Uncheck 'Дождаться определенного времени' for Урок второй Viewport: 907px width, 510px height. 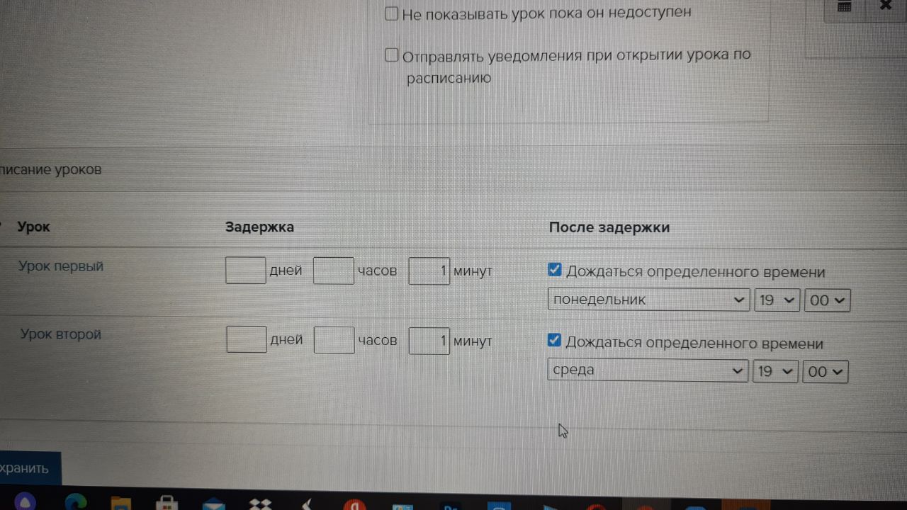[555, 340]
